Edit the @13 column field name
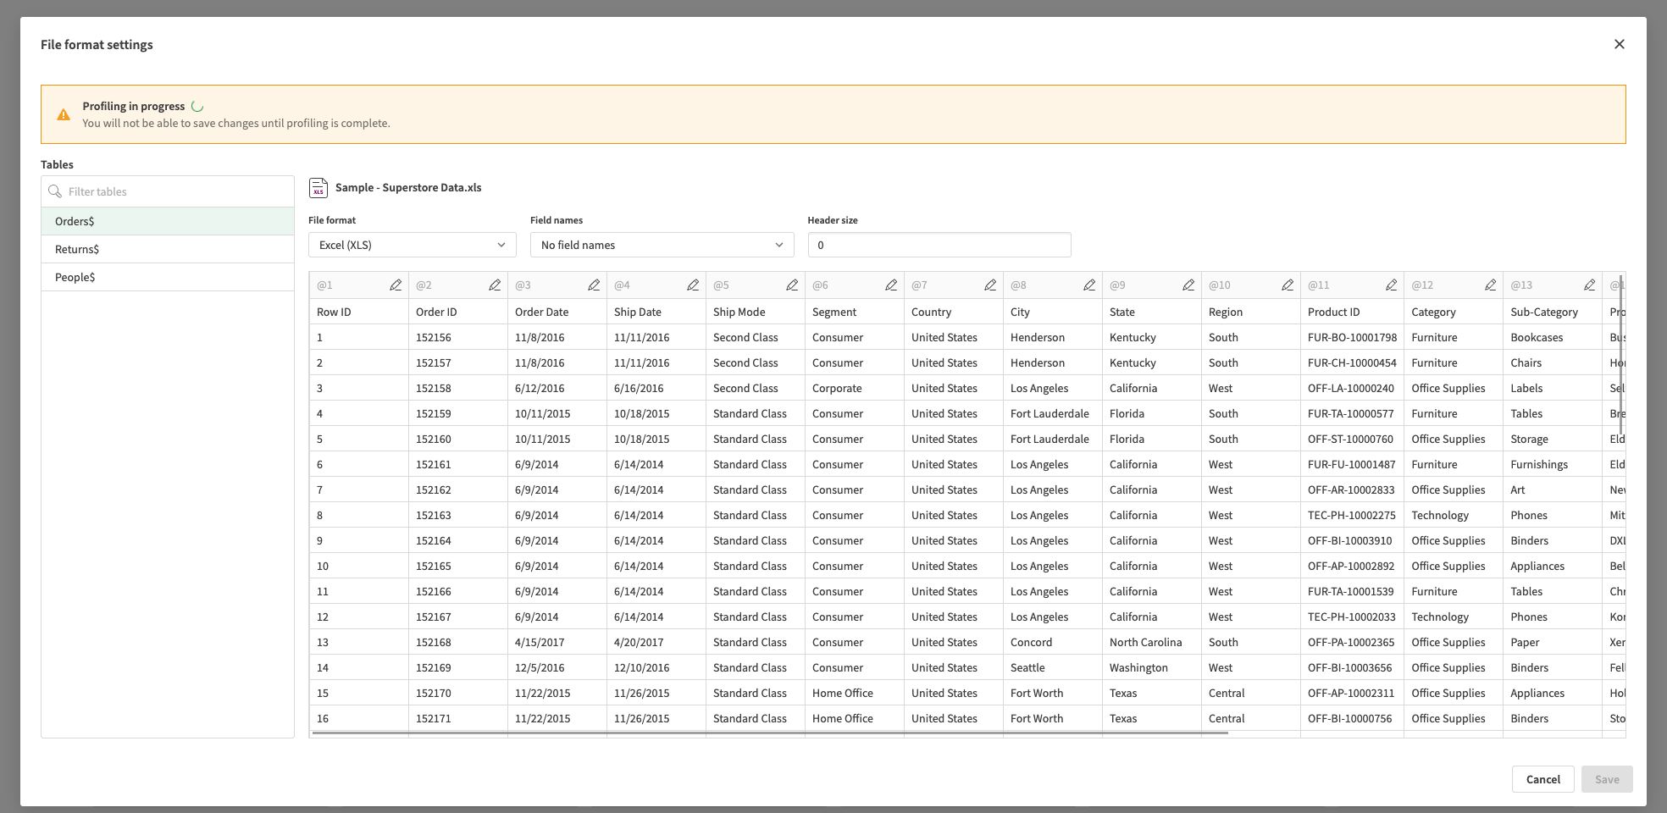The width and height of the screenshot is (1667, 813). click(1589, 285)
